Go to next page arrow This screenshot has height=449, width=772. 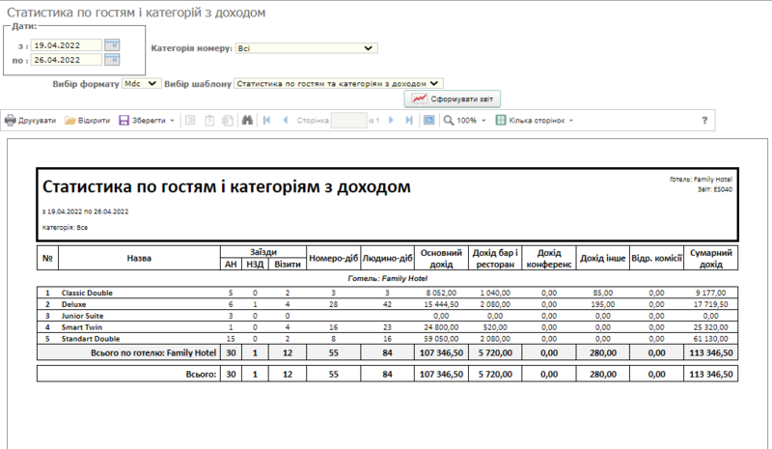393,121
